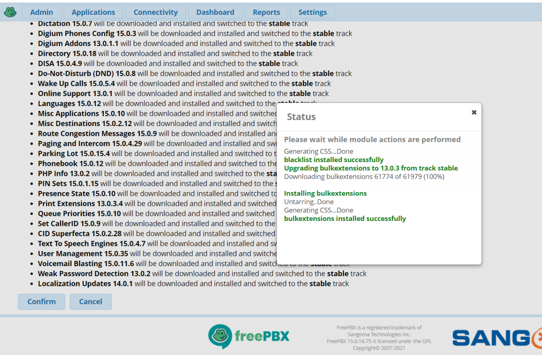This screenshot has height=355, width=542.
Task: Click the 'Installing bulkextensions' status text
Action: click(325, 193)
